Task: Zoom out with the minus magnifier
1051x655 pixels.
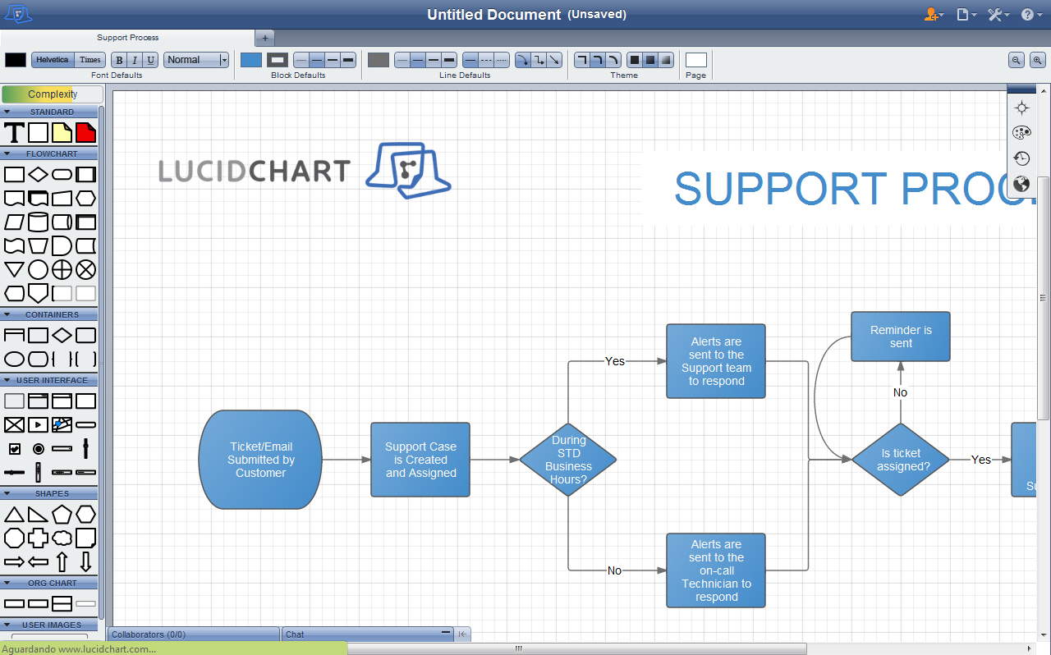Action: click(1017, 60)
